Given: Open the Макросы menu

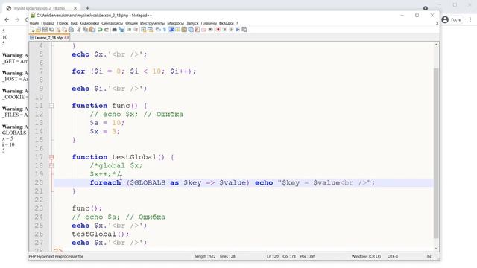Looking at the screenshot, I should (176, 23).
